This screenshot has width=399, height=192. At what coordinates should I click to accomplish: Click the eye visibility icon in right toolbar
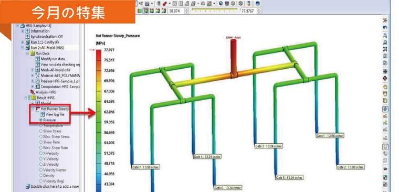[385, 168]
